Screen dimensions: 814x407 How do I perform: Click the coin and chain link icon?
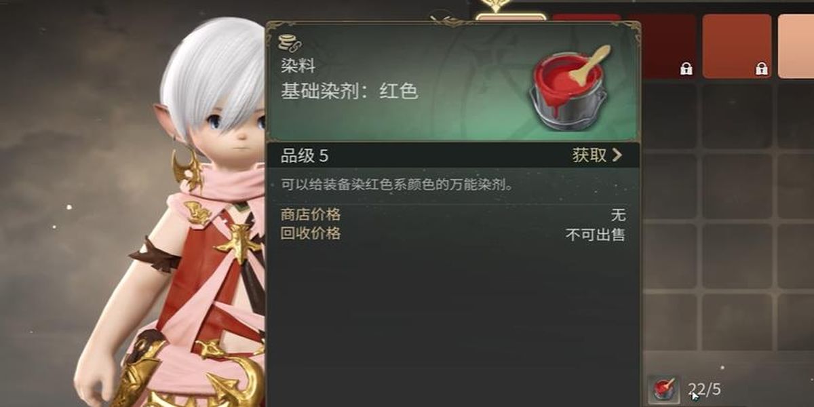(290, 42)
